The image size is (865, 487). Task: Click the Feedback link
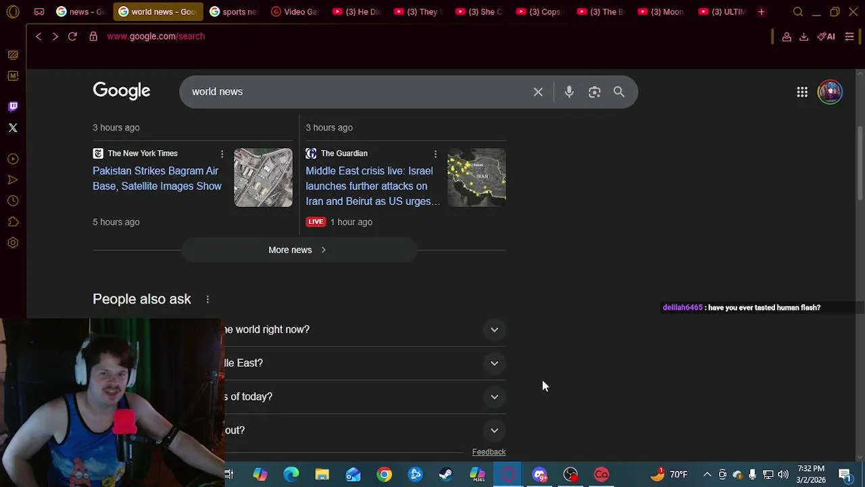click(489, 452)
